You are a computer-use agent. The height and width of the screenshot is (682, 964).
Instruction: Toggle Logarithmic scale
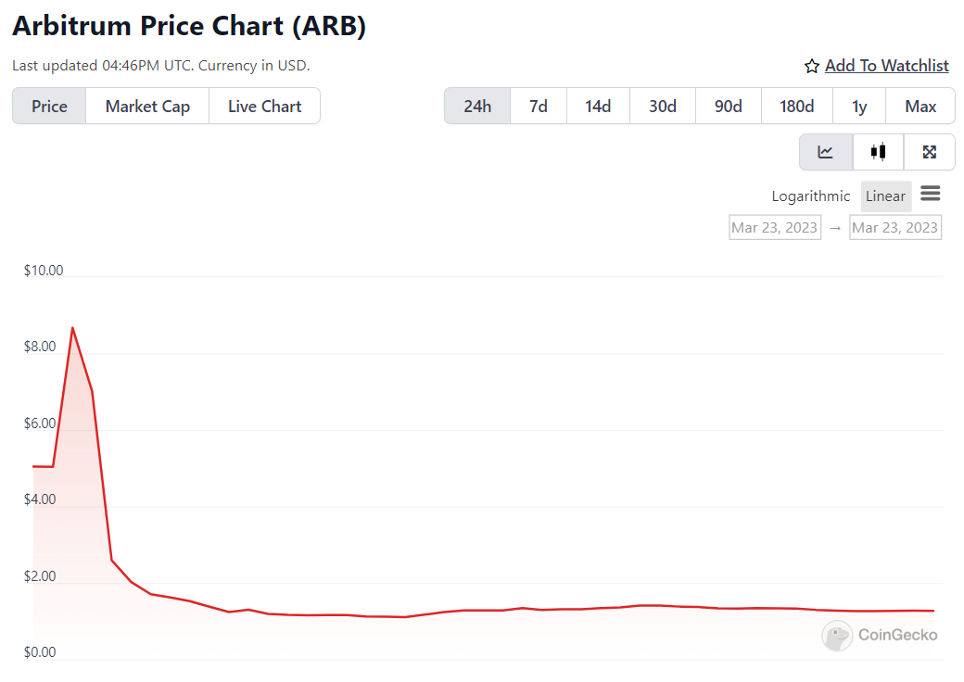pos(810,196)
